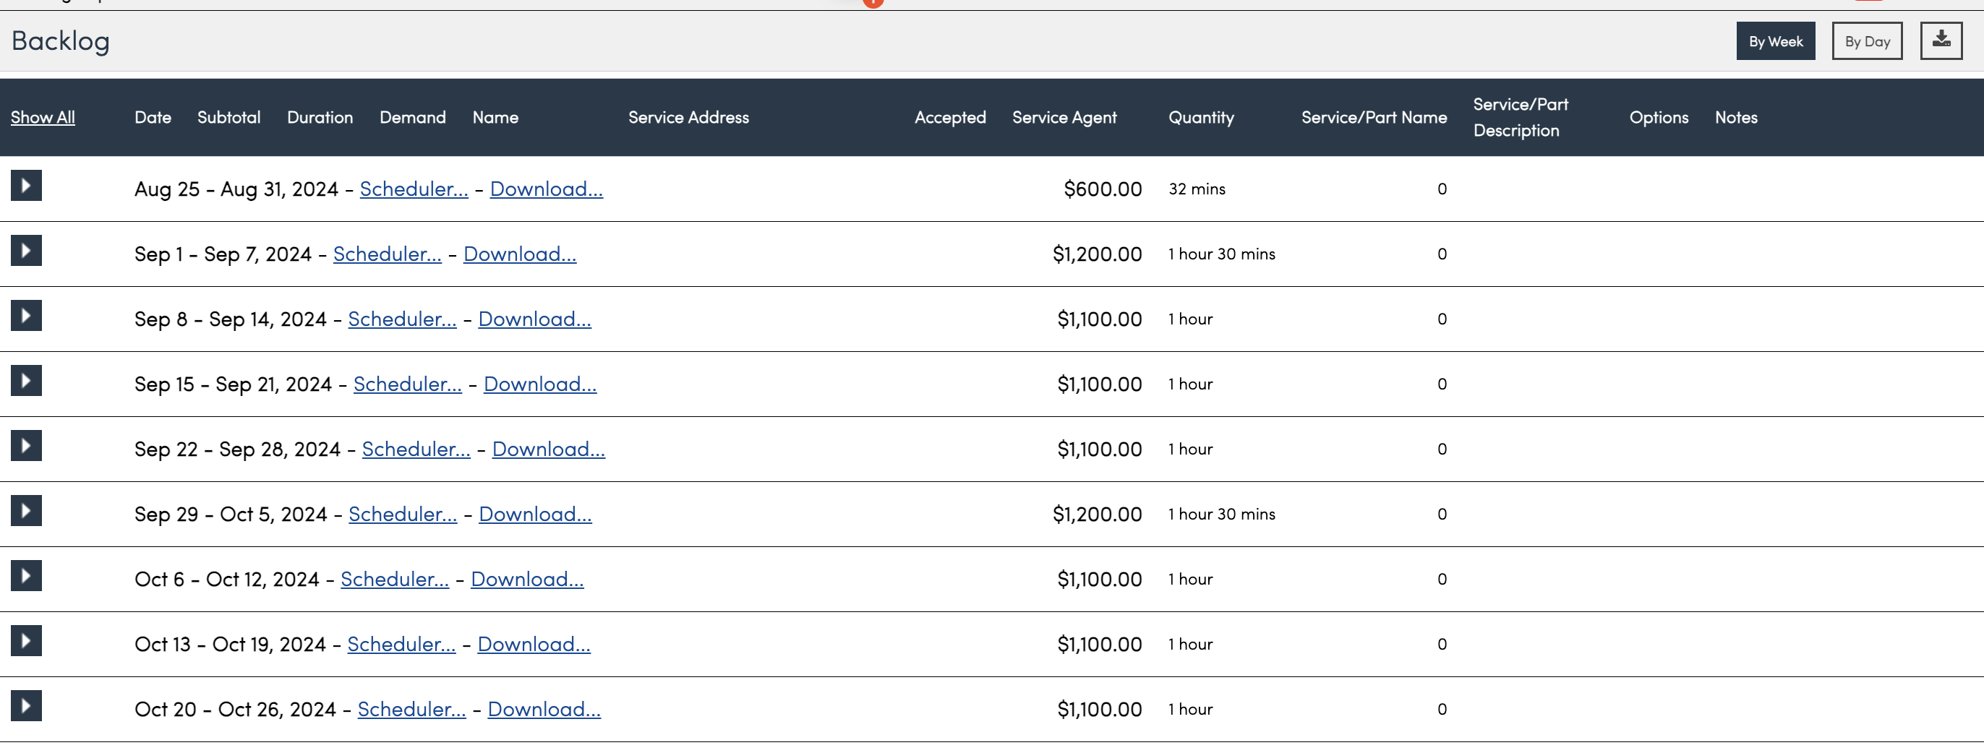Screen dimensions: 1984x753
Task: Expand the Aug 25 - Aug 31 week row
Action: point(26,186)
